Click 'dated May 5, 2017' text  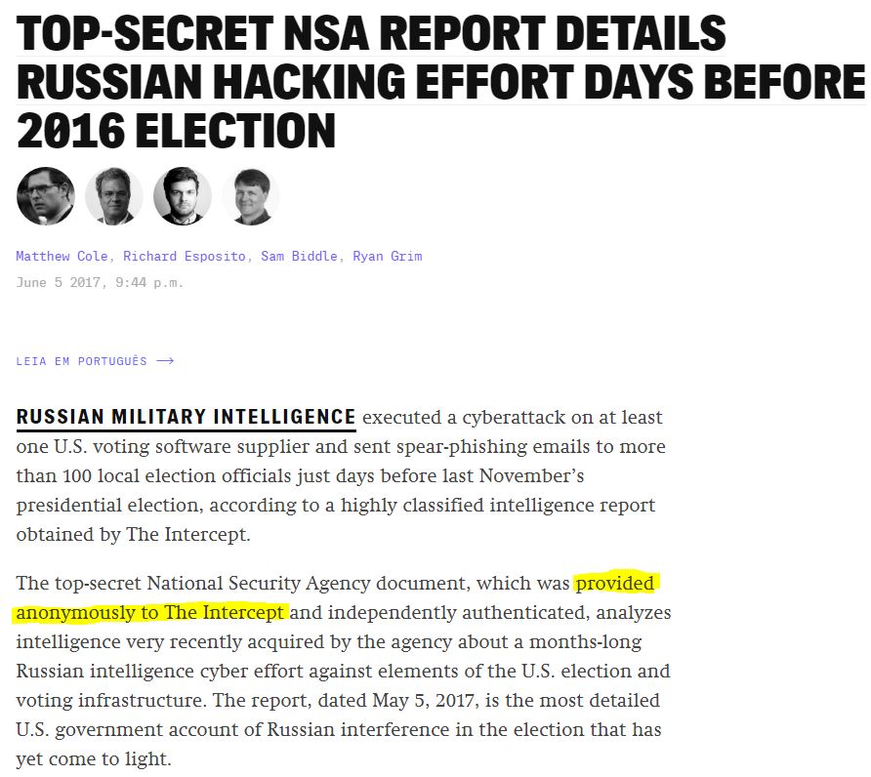click(397, 700)
